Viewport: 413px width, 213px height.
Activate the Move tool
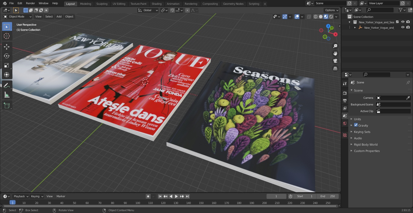[x=7, y=47]
